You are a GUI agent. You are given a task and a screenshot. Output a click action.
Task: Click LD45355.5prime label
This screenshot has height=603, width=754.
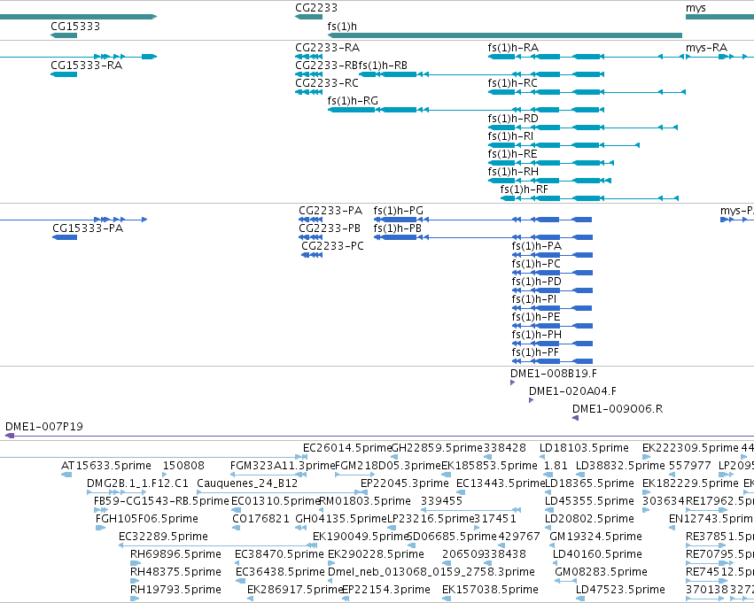[589, 501]
